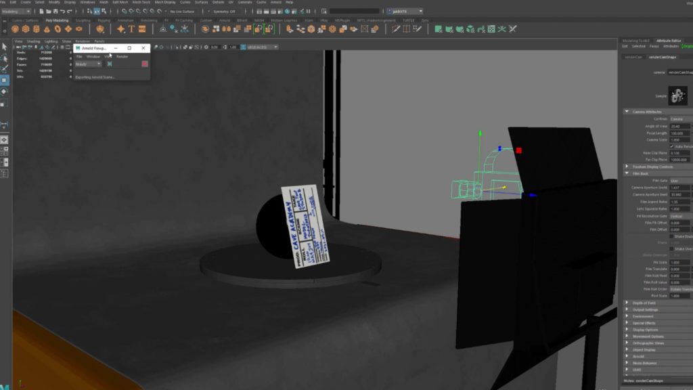This screenshot has width=693, height=390.
Task: Collapse the Camera Attributes section
Action: pyautogui.click(x=627, y=110)
